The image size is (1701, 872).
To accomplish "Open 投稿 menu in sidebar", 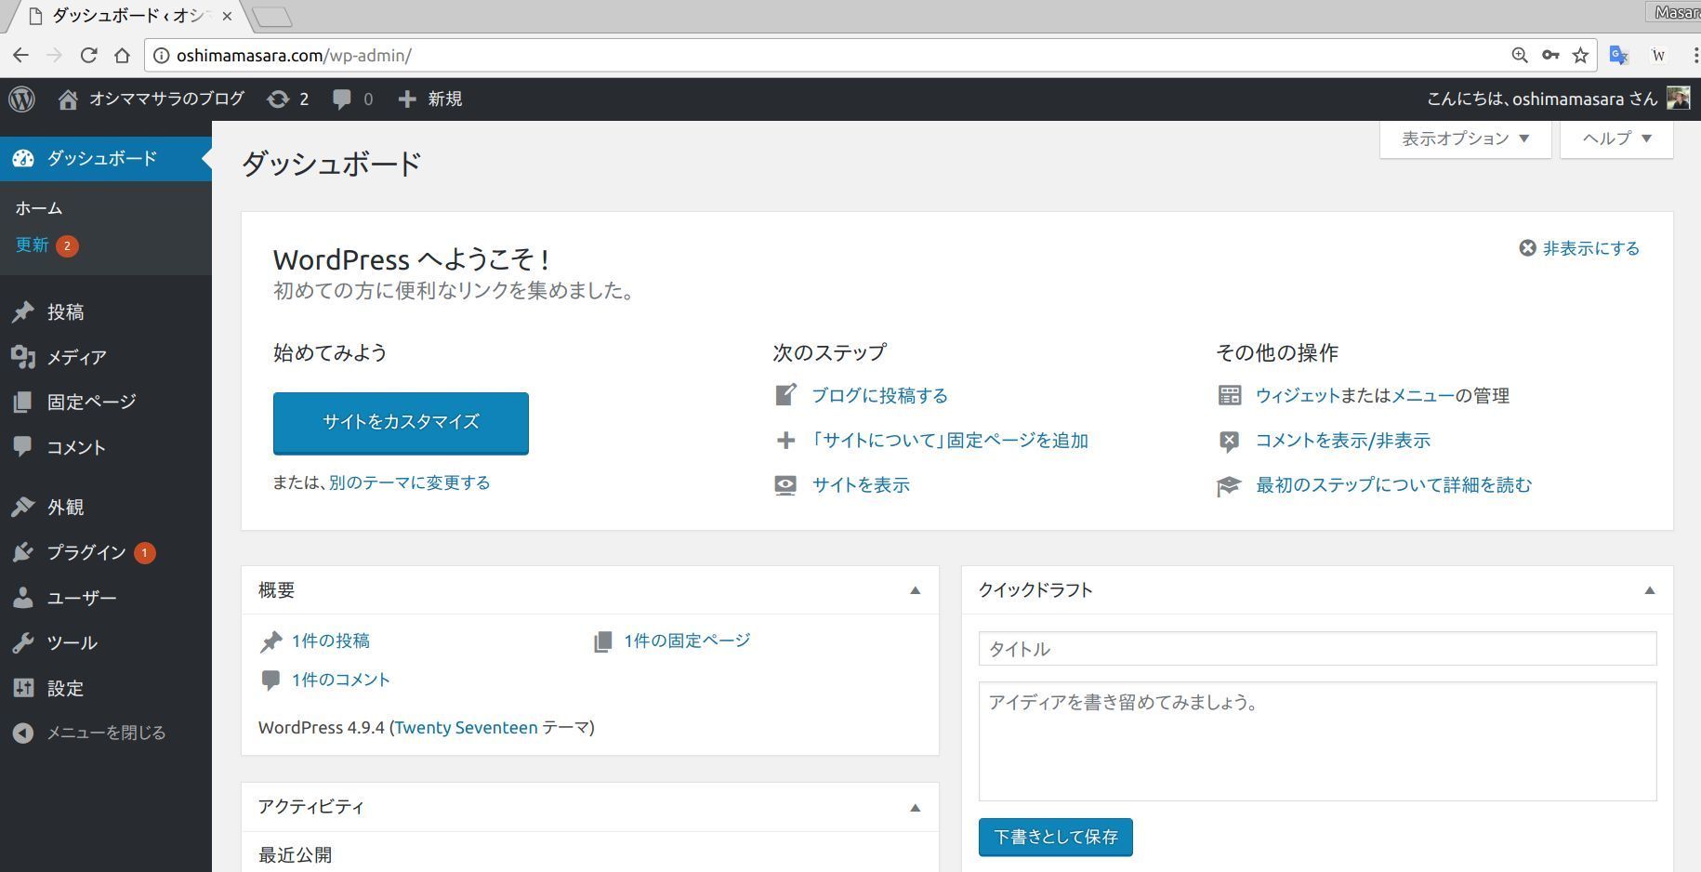I will point(106,312).
